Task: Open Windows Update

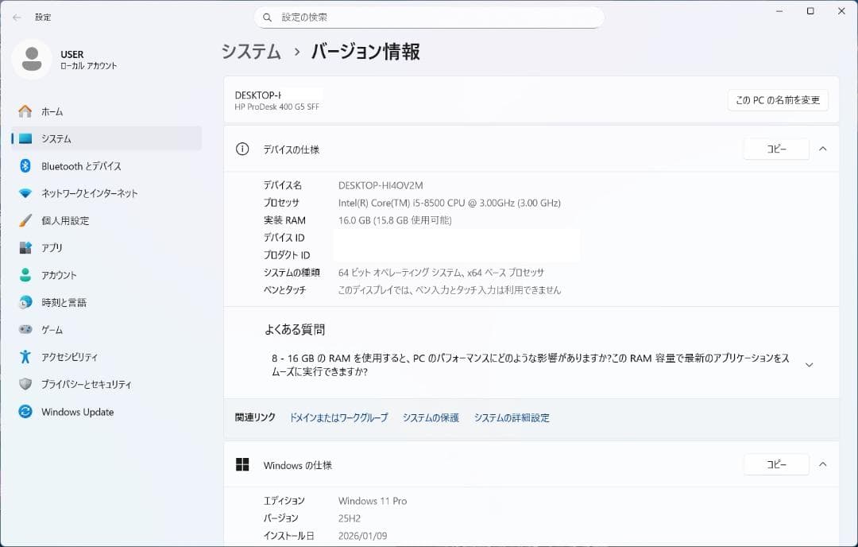Action: (76, 412)
